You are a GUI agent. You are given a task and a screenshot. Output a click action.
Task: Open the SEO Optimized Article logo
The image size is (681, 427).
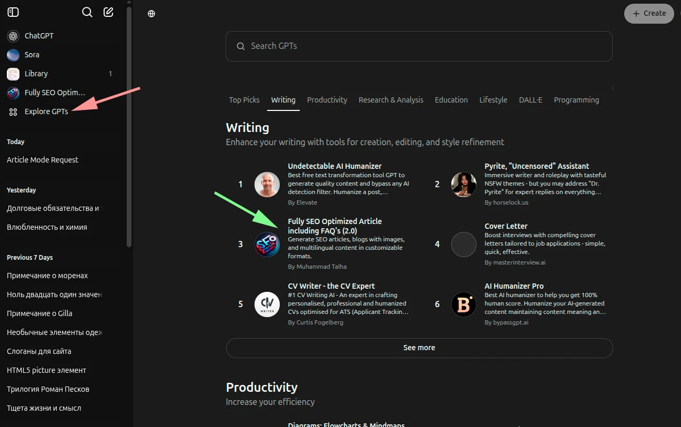click(267, 245)
